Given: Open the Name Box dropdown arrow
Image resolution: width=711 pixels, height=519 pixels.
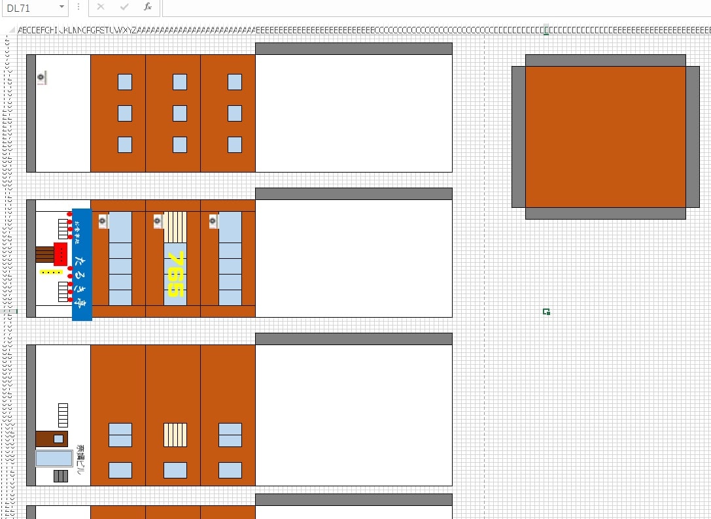Looking at the screenshot, I should [61, 7].
